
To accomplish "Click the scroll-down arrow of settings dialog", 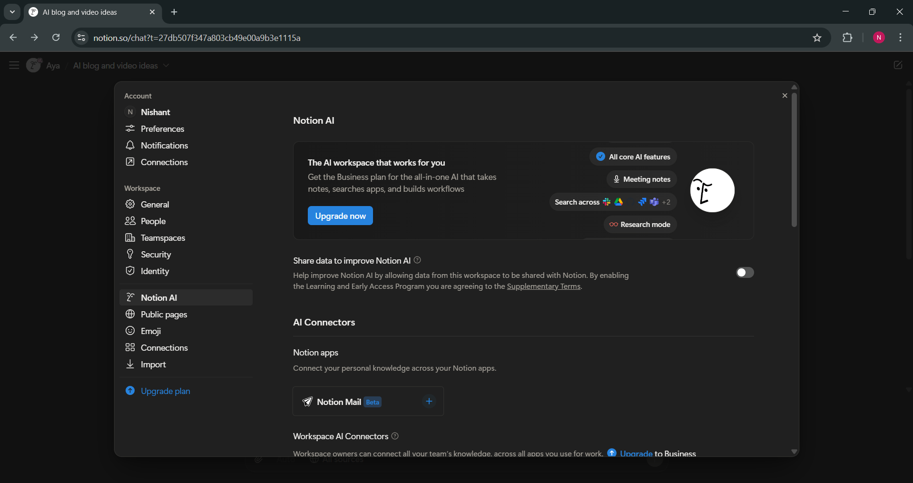I will click(x=794, y=452).
